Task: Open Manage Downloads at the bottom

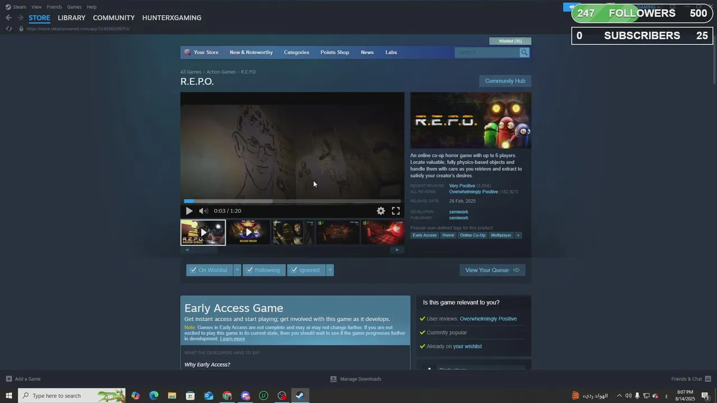Action: (356, 379)
